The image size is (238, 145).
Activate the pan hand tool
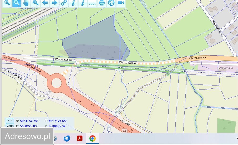(26, 3)
